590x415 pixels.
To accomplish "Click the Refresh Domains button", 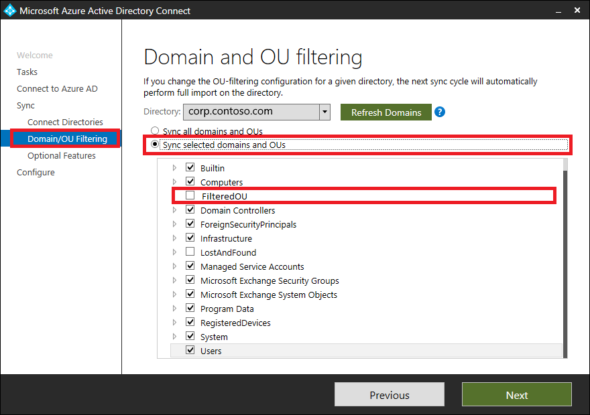I will (x=386, y=112).
